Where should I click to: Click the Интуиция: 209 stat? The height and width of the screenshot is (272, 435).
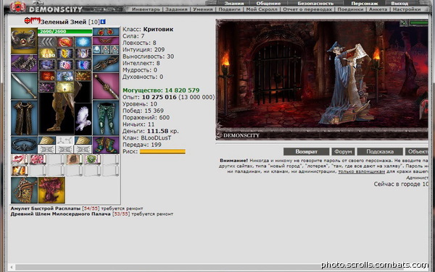(x=144, y=50)
